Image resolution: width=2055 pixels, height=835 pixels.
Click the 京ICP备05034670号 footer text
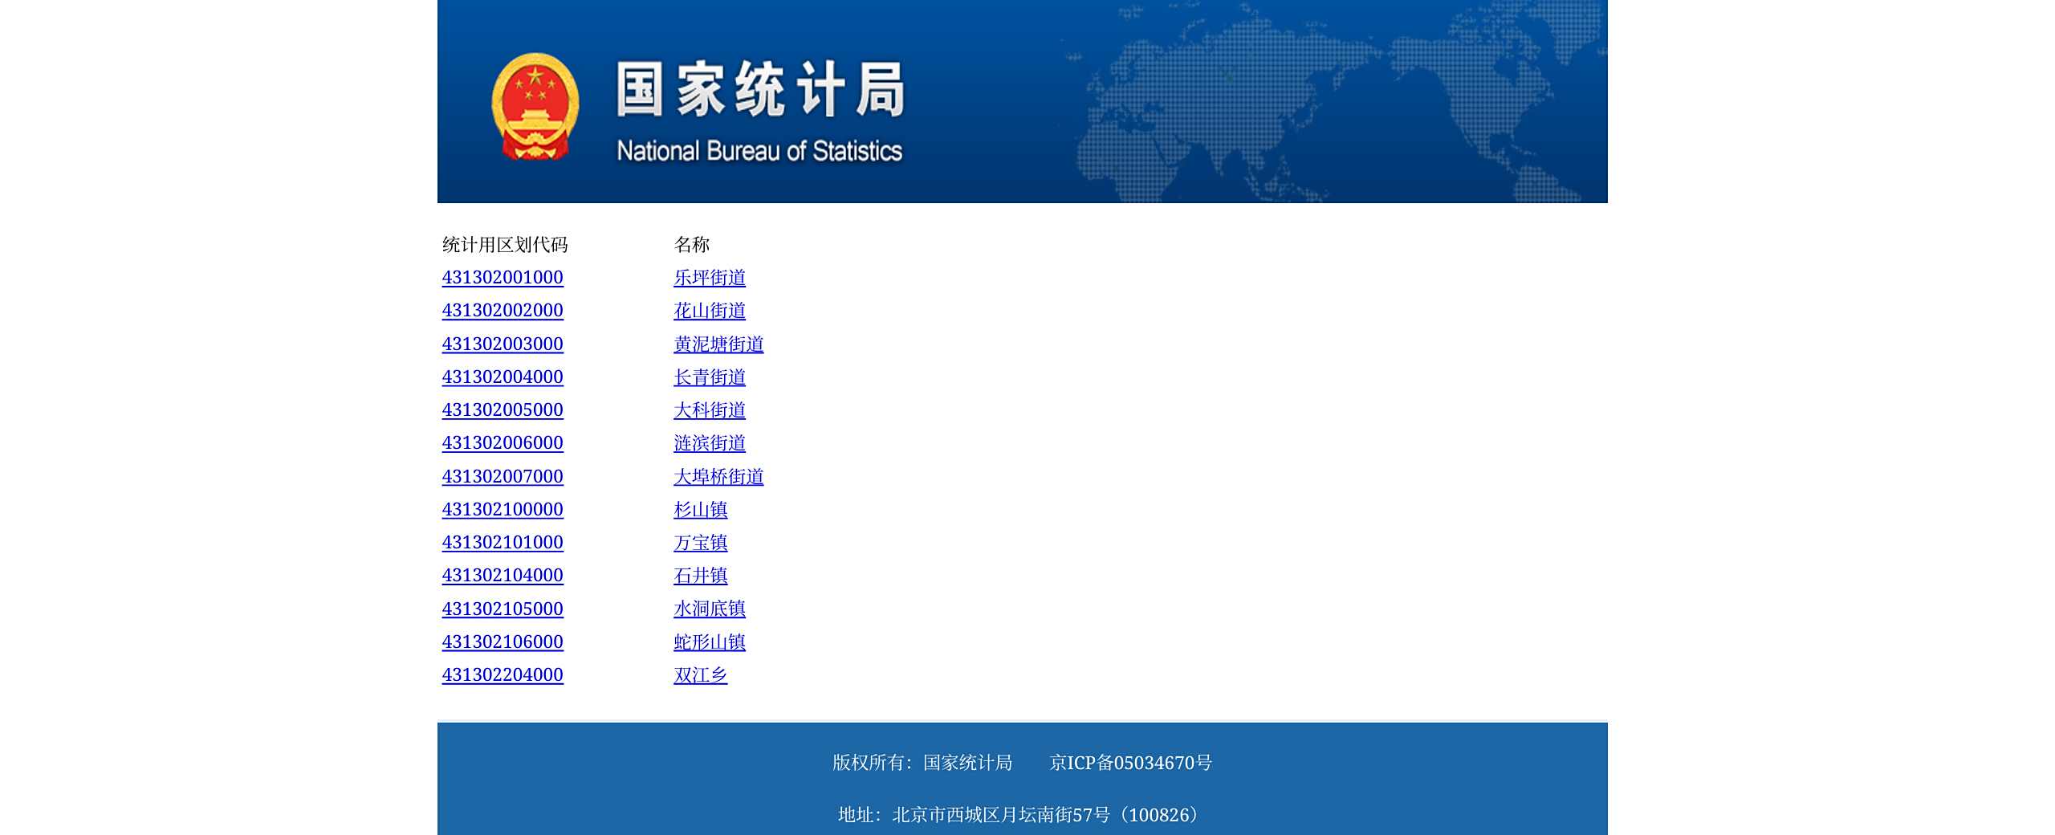[x=1130, y=763]
